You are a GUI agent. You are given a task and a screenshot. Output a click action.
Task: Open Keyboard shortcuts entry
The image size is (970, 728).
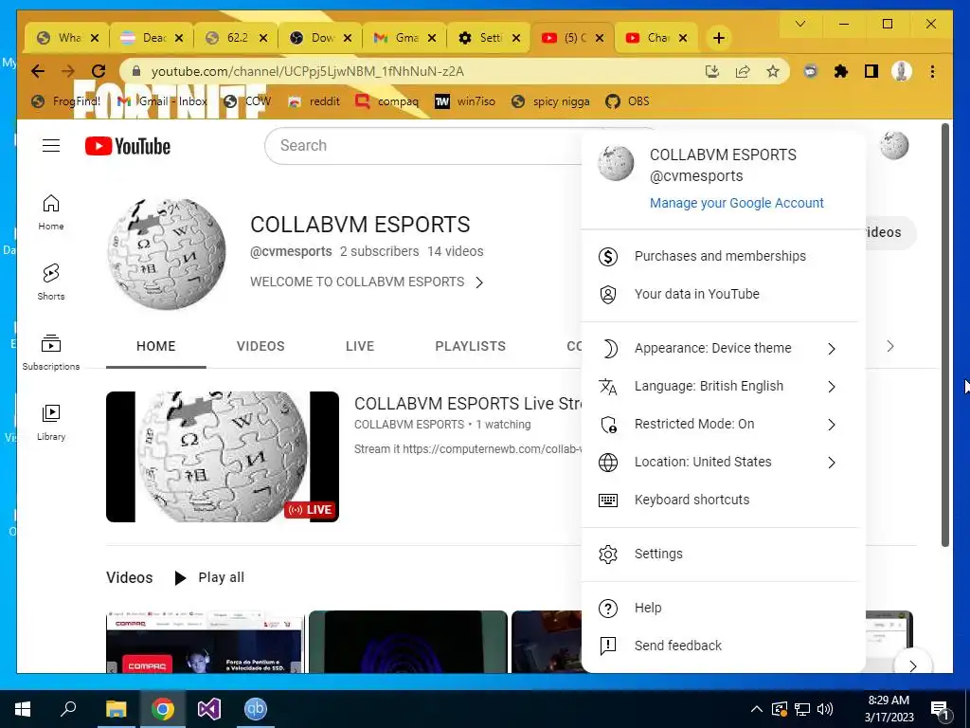click(x=720, y=500)
